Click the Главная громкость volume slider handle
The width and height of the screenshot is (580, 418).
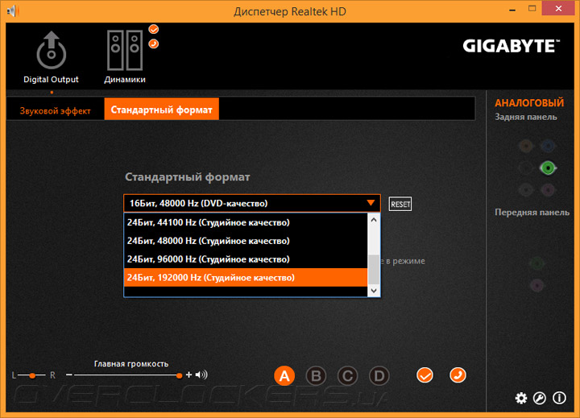point(179,375)
